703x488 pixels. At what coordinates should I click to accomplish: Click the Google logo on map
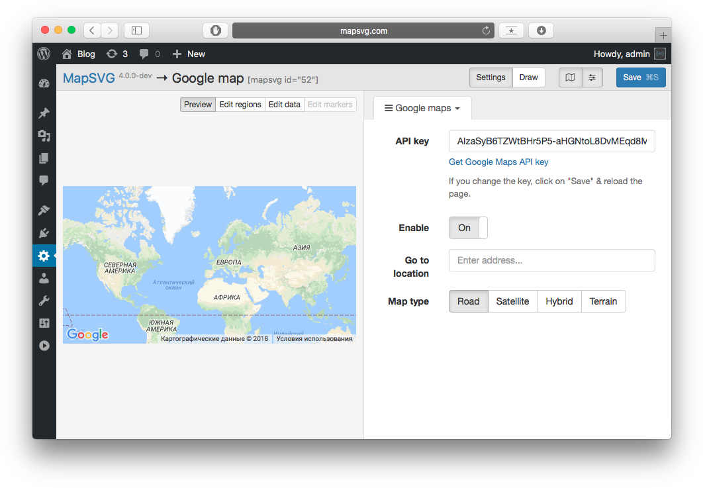tap(87, 334)
